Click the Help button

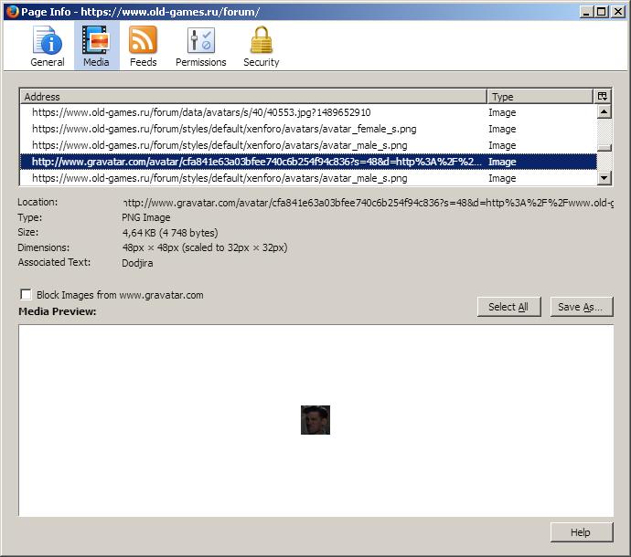pos(582,532)
